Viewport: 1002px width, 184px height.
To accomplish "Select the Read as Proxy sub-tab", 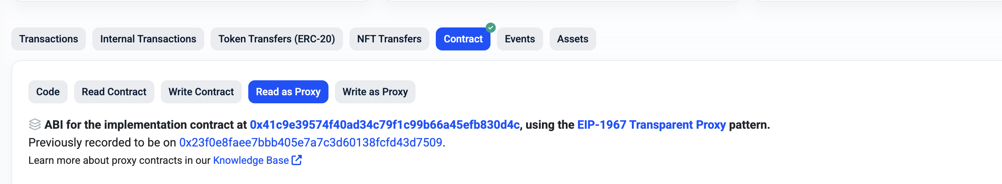I will tap(288, 92).
